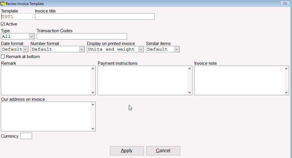Viewport: 292px width, 158px height.
Task: Click the Apply button
Action: point(127,150)
